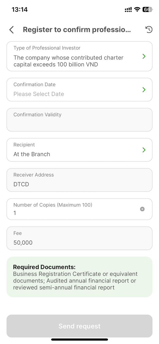The width and height of the screenshot is (159, 344).
Task: Tap the page title Register to confirm
Action: pos(77,30)
